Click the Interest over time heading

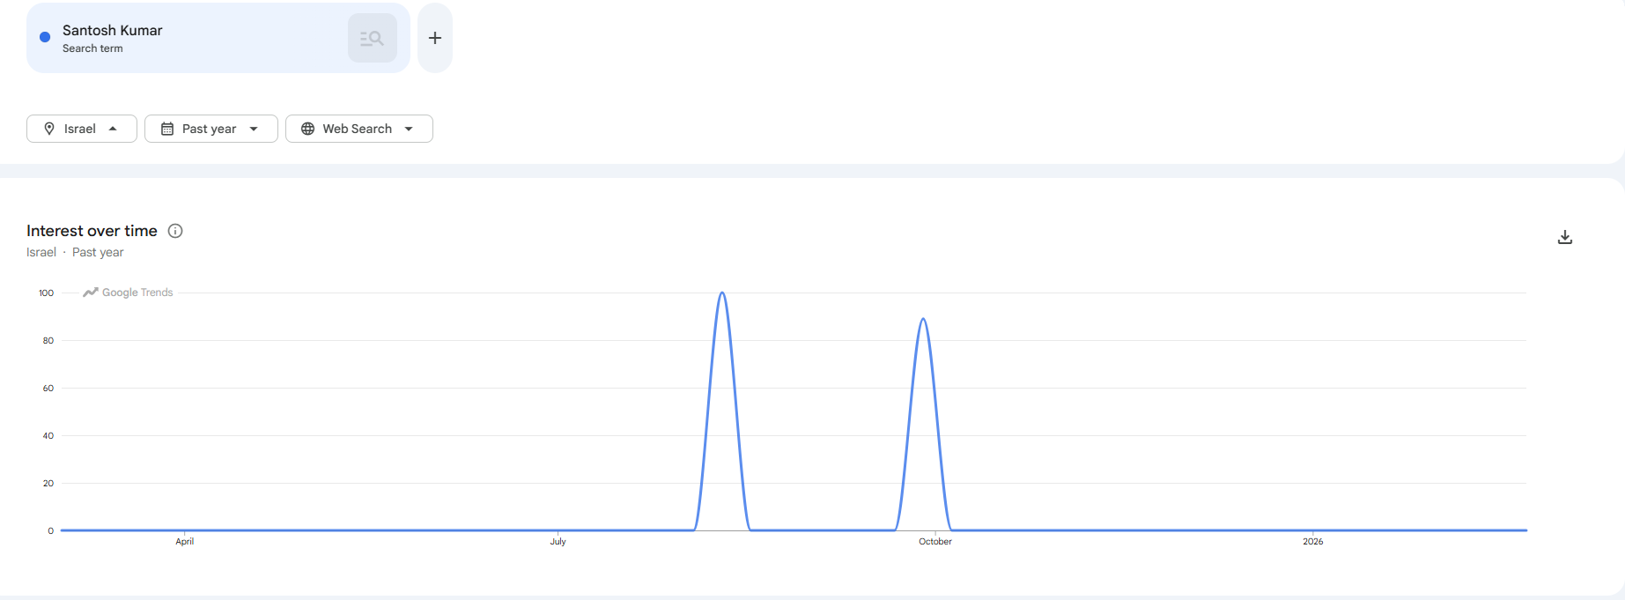click(92, 231)
